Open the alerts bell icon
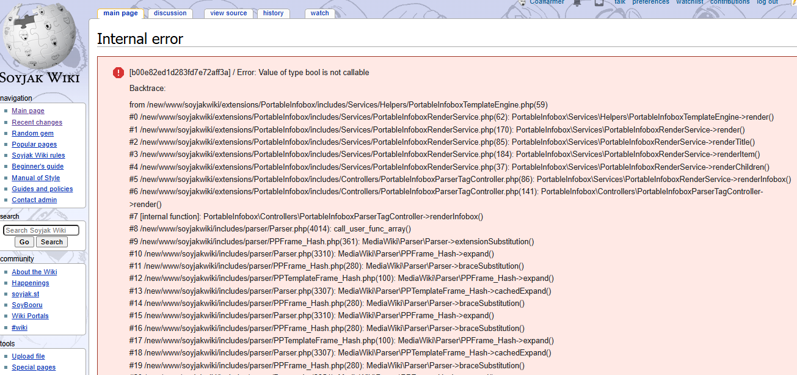 coord(577,2)
